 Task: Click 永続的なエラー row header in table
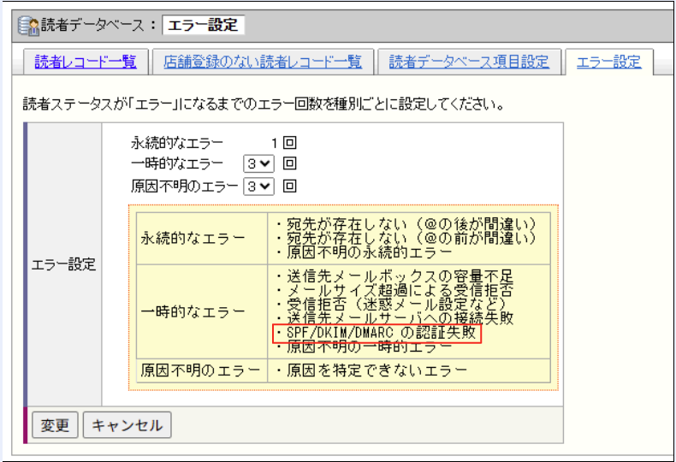(193, 238)
